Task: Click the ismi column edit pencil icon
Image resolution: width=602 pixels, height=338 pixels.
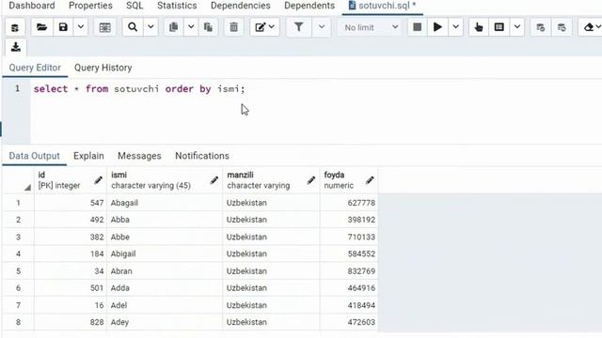Action: point(214,180)
